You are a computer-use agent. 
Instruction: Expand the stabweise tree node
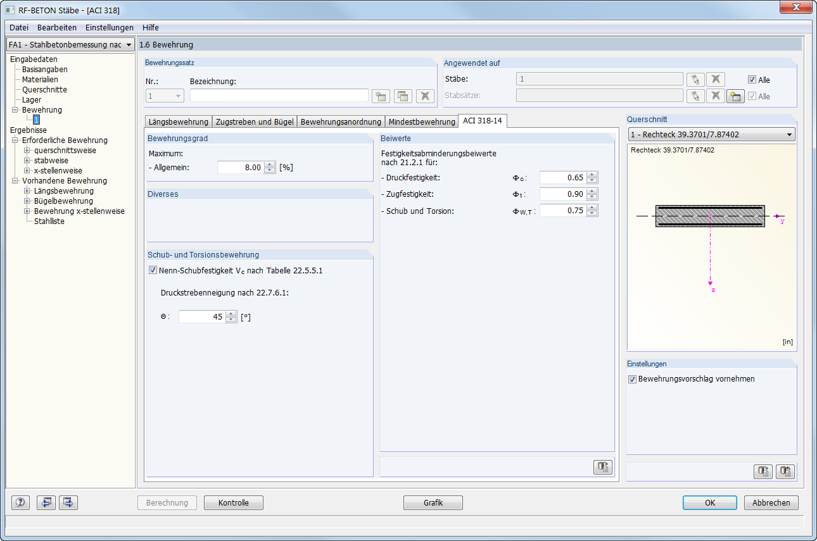[x=27, y=161]
